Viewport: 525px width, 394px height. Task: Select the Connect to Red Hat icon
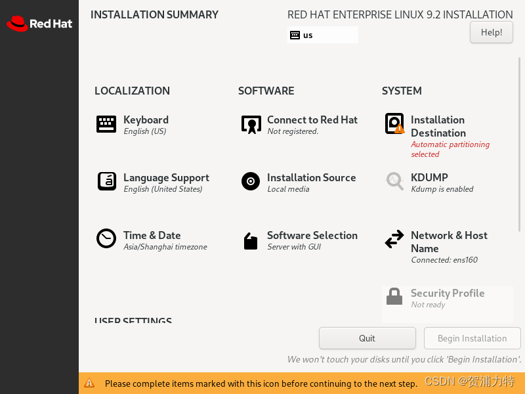pos(250,123)
